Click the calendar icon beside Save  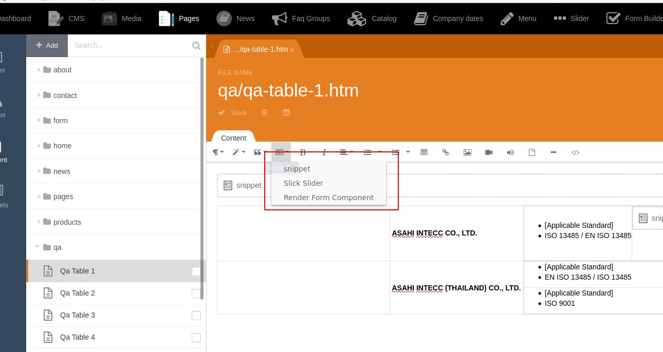coord(287,112)
